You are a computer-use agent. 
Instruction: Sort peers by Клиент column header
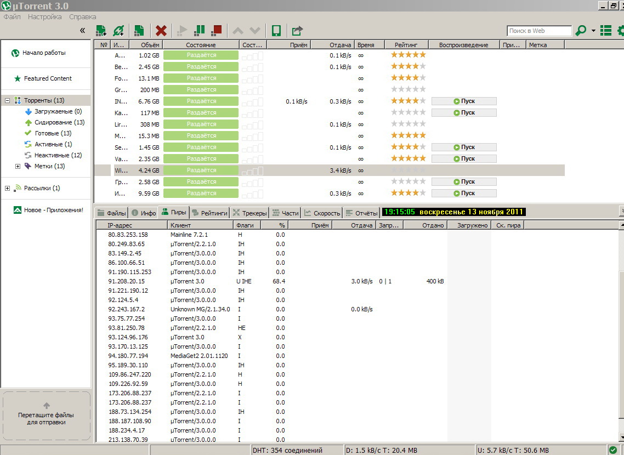click(x=200, y=225)
